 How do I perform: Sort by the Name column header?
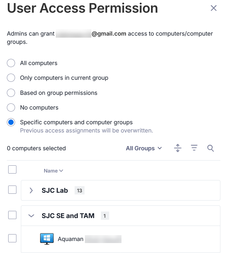click(53, 171)
